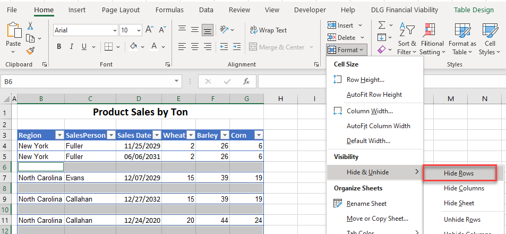Toggle Bold formatting
The image size is (506, 234).
59,46
